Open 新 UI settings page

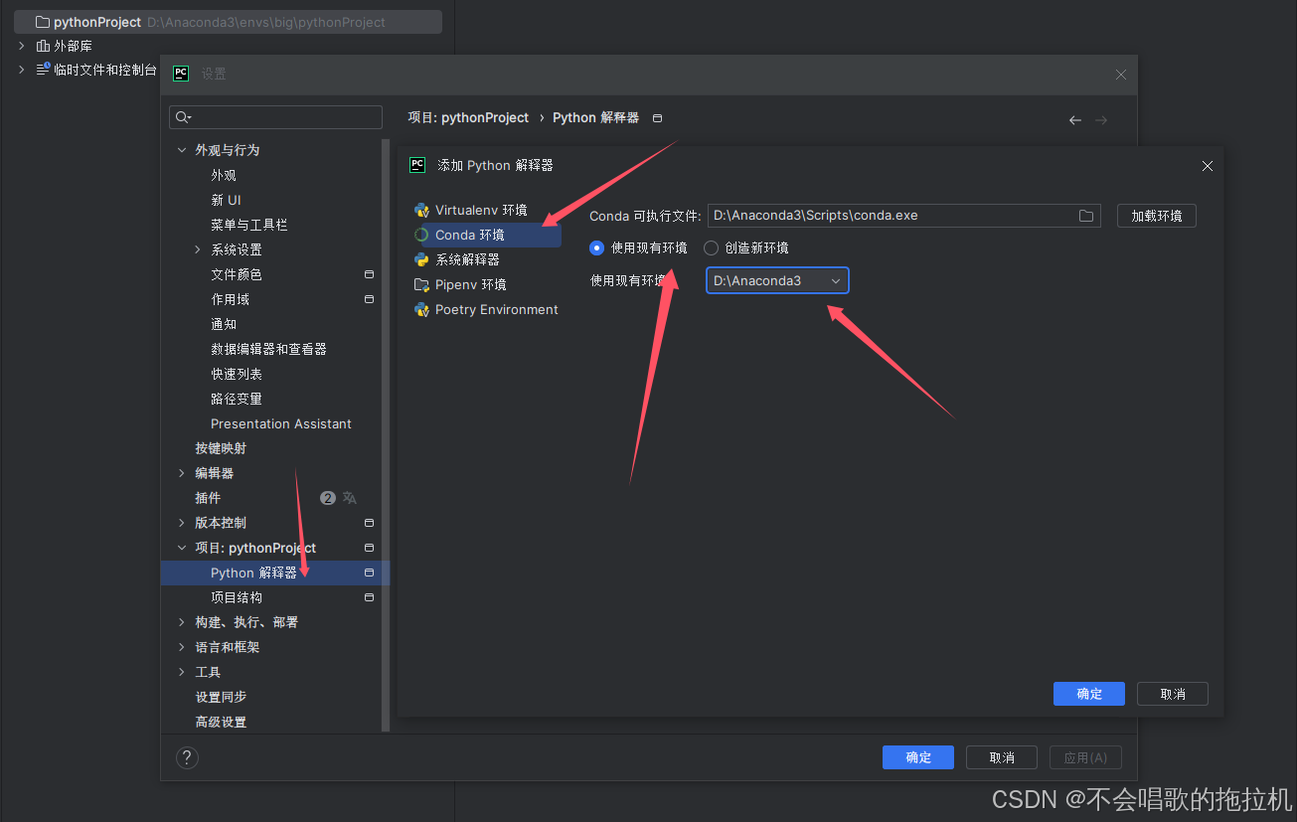click(226, 200)
